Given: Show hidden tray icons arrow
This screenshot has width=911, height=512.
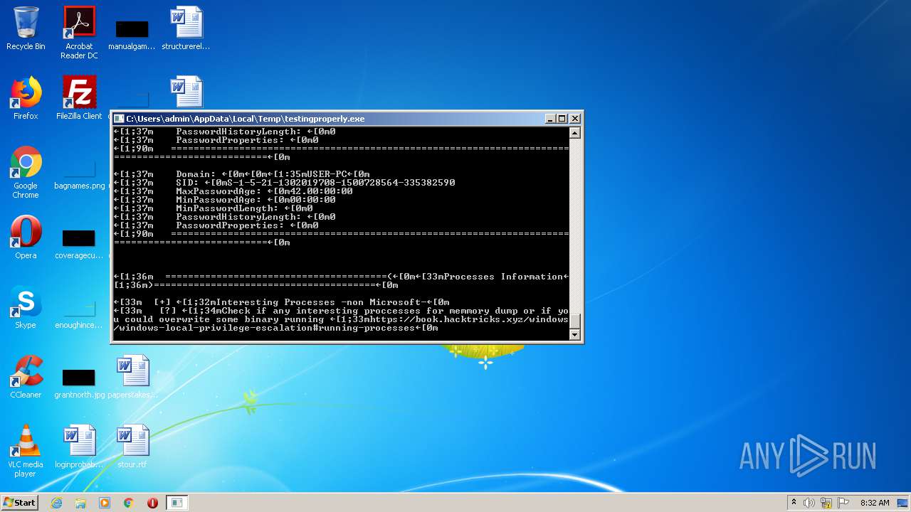Looking at the screenshot, I should [x=794, y=503].
